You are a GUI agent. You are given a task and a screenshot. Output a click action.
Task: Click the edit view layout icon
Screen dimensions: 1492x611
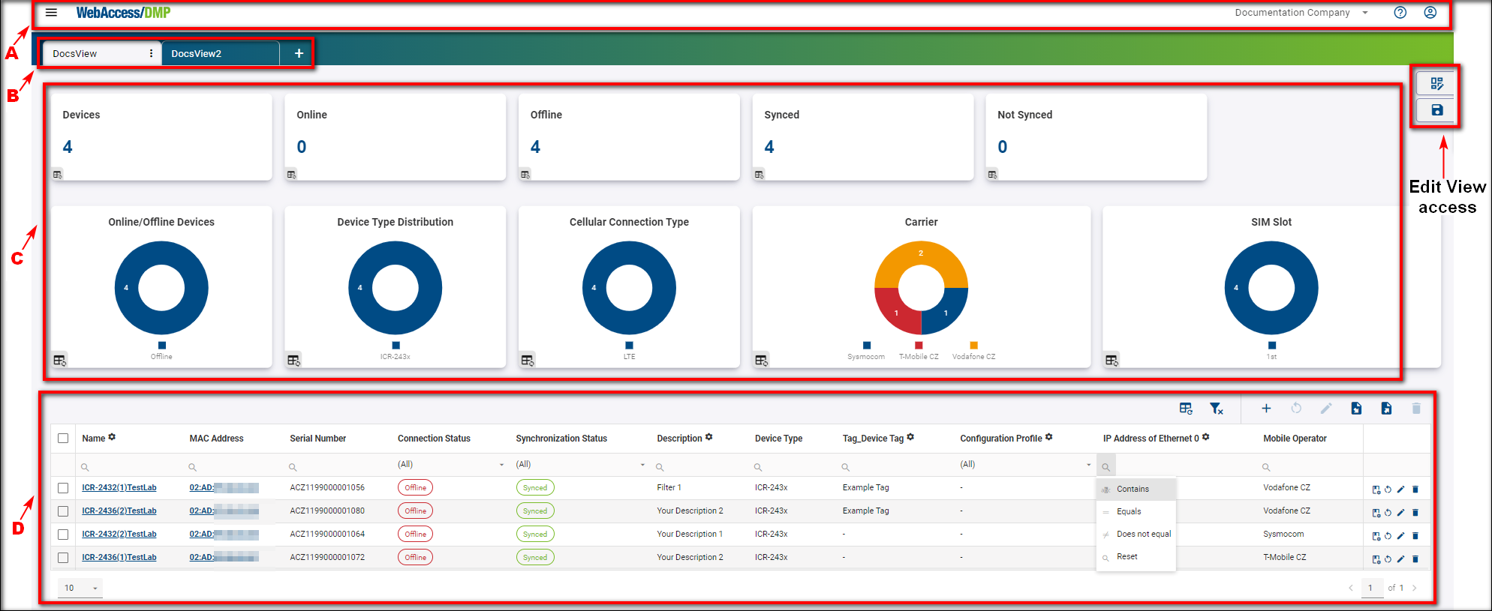click(x=1436, y=84)
